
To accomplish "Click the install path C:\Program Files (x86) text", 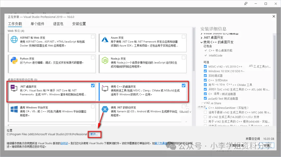I will [x=47, y=134].
